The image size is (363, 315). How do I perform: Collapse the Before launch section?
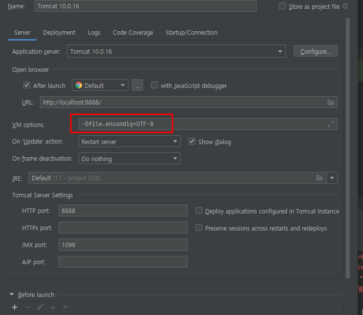[12, 294]
